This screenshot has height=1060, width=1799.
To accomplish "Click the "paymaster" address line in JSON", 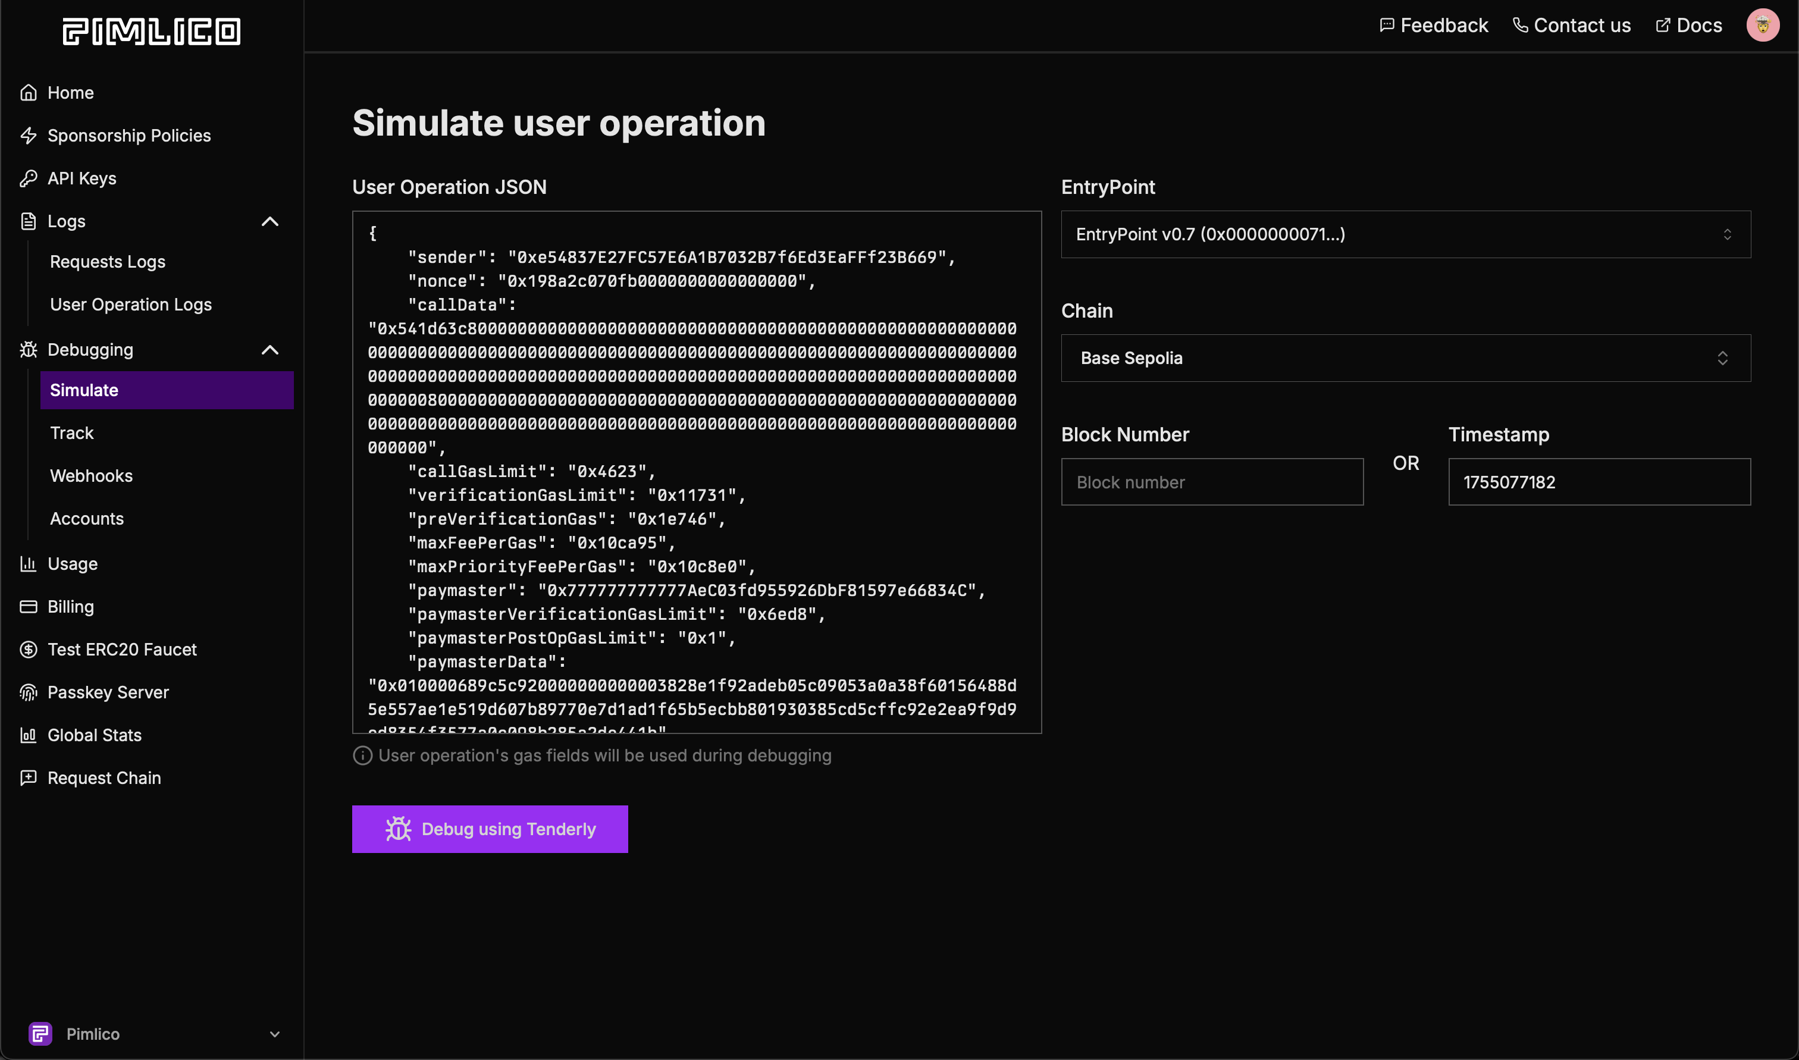I will 696,591.
